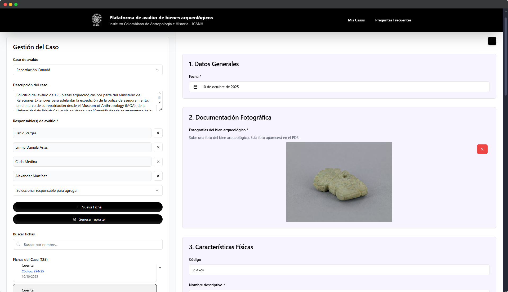This screenshot has height=292, width=508.
Task: Click the Nueva Ficha button
Action: [88, 207]
